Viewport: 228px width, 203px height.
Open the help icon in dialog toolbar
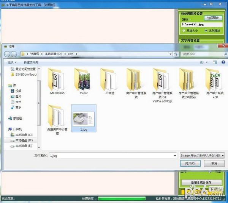[x=223, y=62]
